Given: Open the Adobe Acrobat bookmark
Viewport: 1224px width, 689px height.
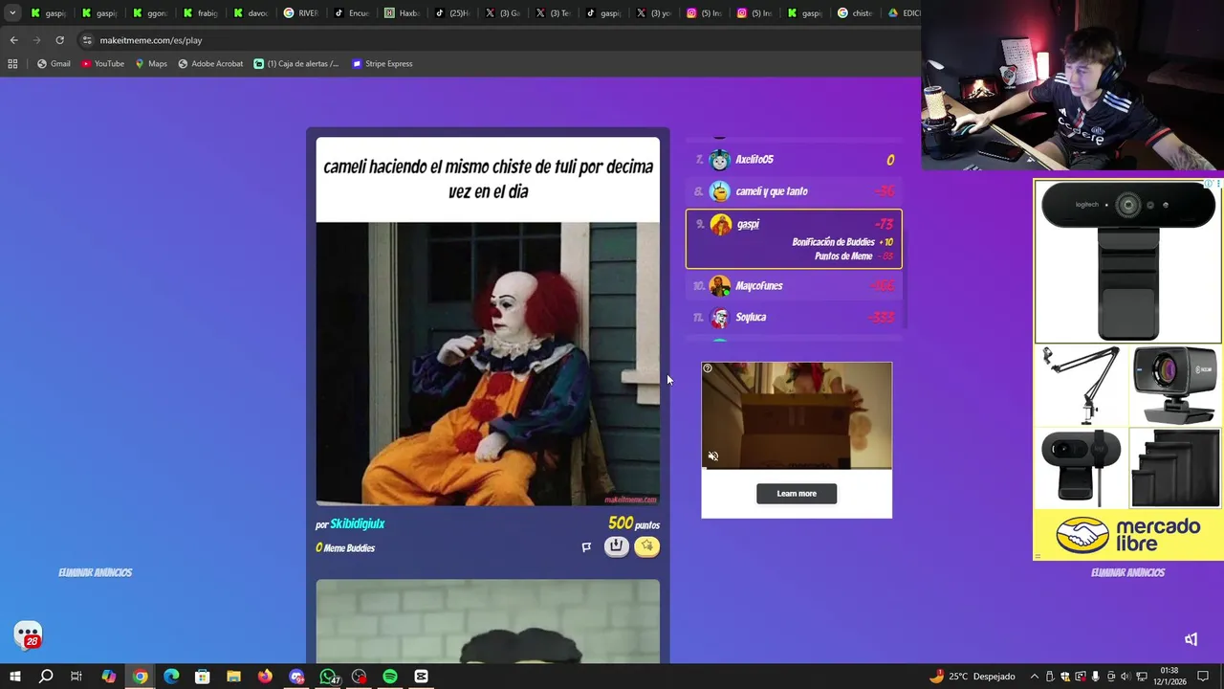Looking at the screenshot, I should [x=210, y=64].
